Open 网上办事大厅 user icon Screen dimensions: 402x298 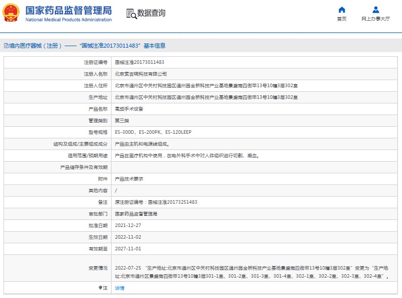pos(376,10)
